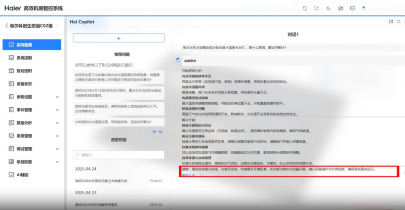The height and width of the screenshot is (210, 405).
Task: Click the sound alert icon in header
Action: click(x=341, y=8)
